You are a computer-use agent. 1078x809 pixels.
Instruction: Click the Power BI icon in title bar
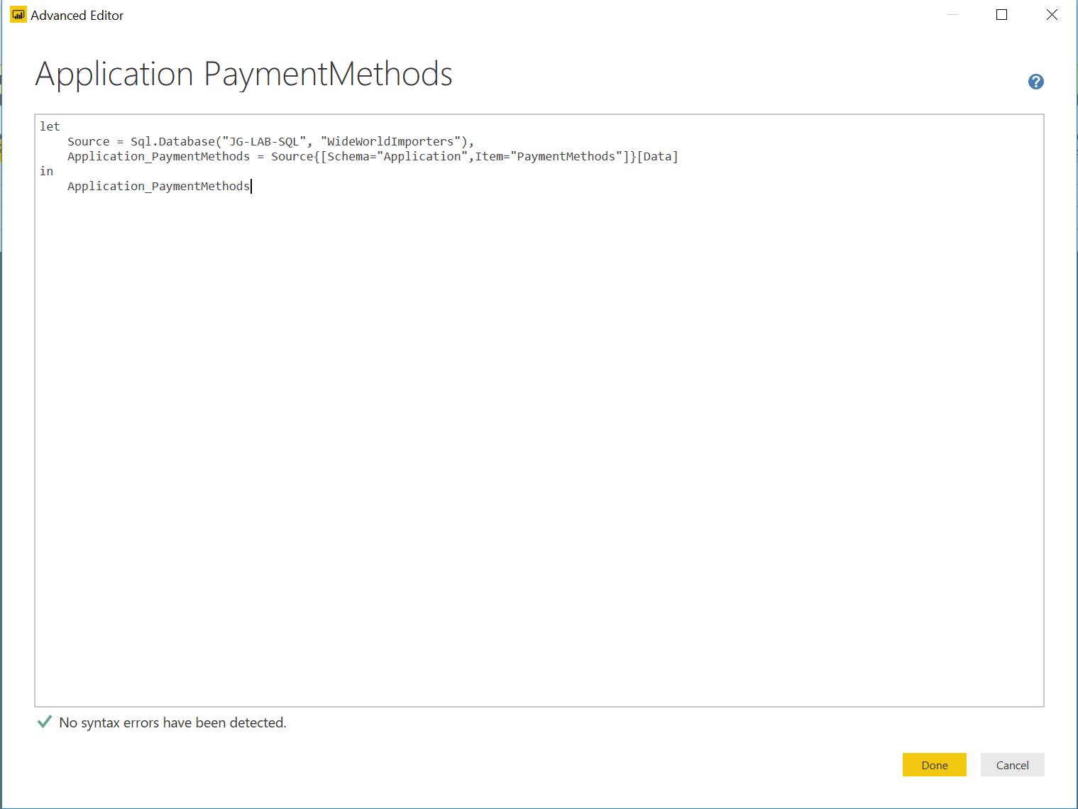(18, 15)
